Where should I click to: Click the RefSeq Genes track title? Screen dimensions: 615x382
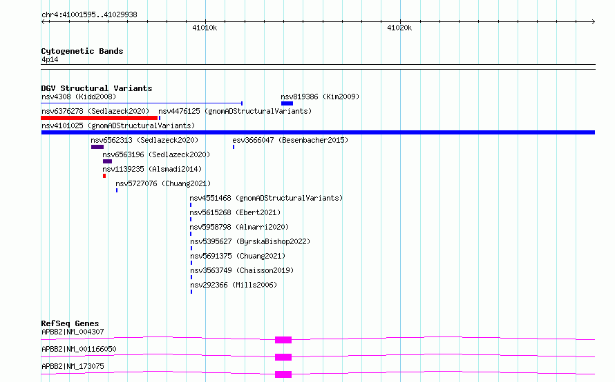pyautogui.click(x=70, y=323)
